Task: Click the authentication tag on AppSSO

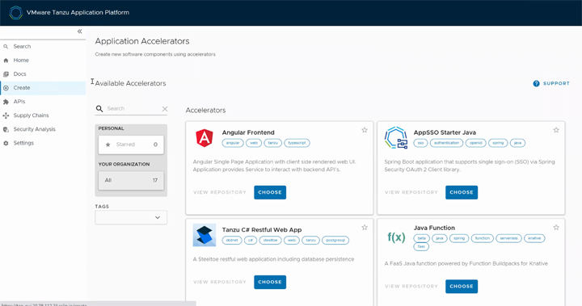Action: click(x=446, y=143)
